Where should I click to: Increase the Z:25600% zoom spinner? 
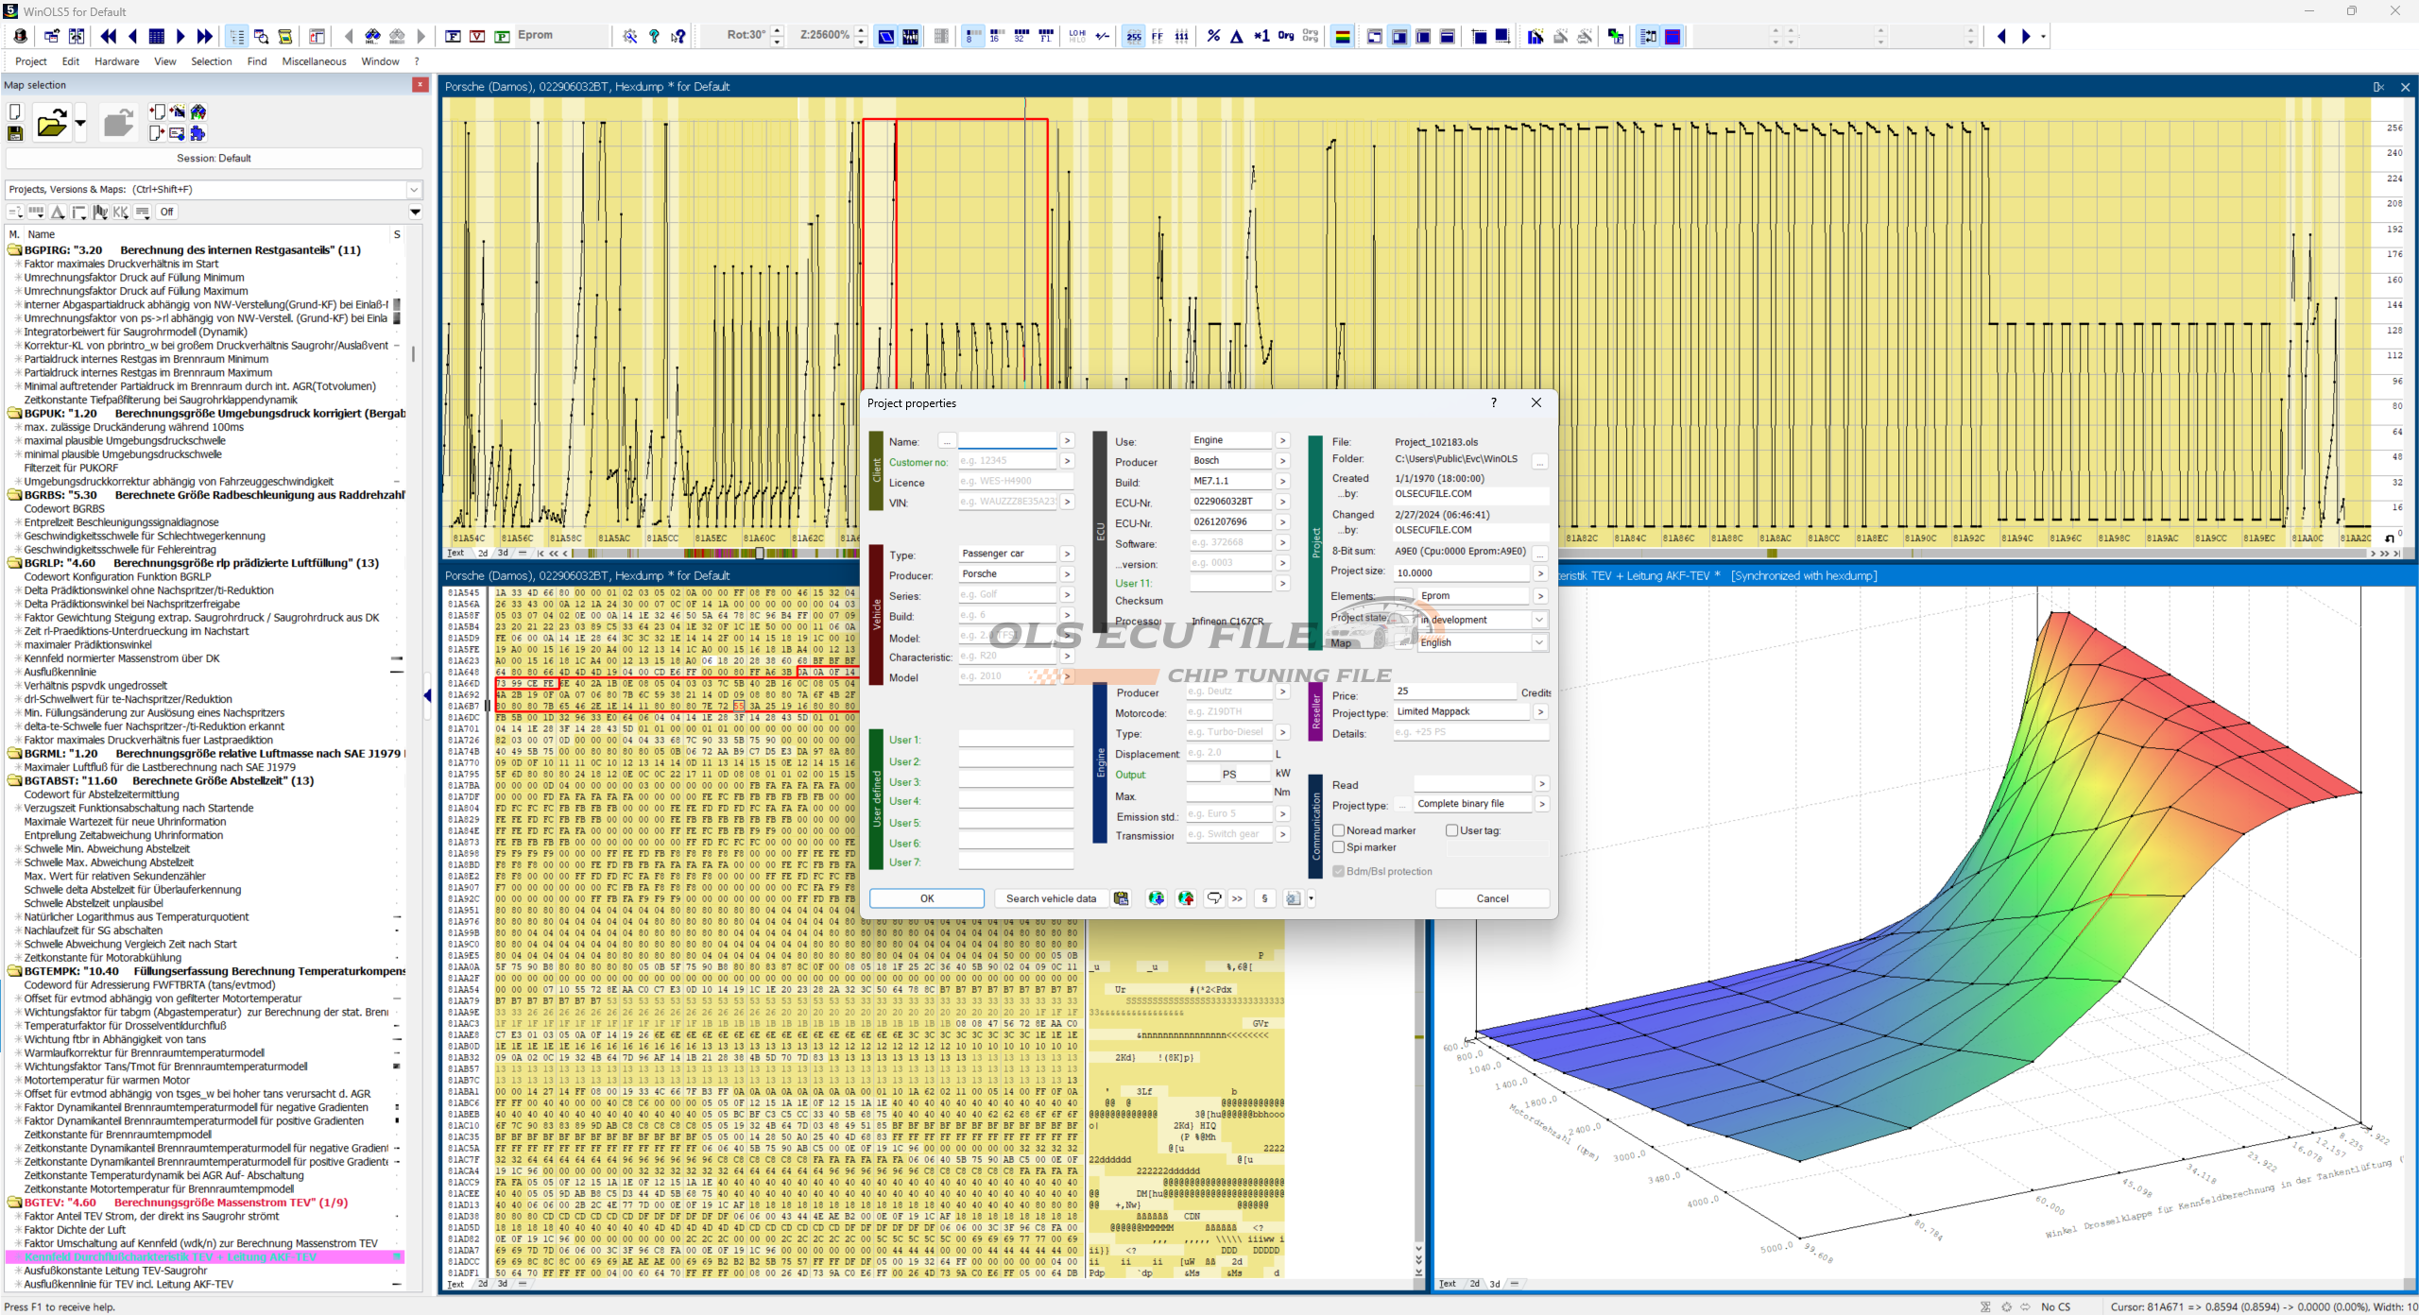pyautogui.click(x=861, y=31)
